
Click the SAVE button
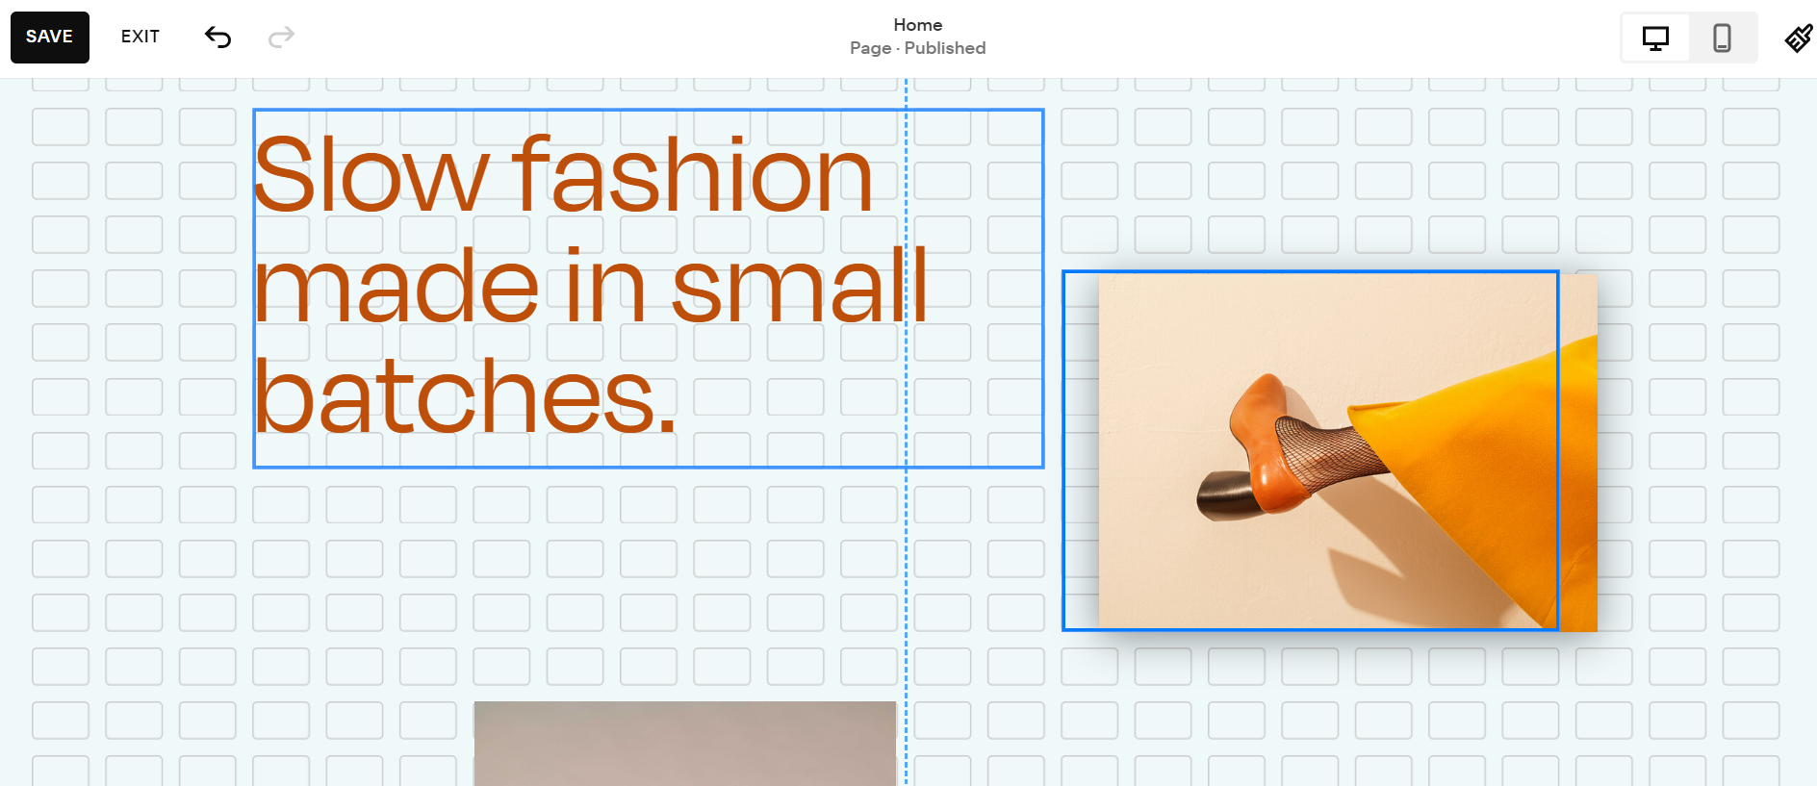click(50, 38)
